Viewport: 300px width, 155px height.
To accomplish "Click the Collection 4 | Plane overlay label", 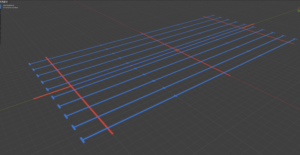I will coord(10,8).
